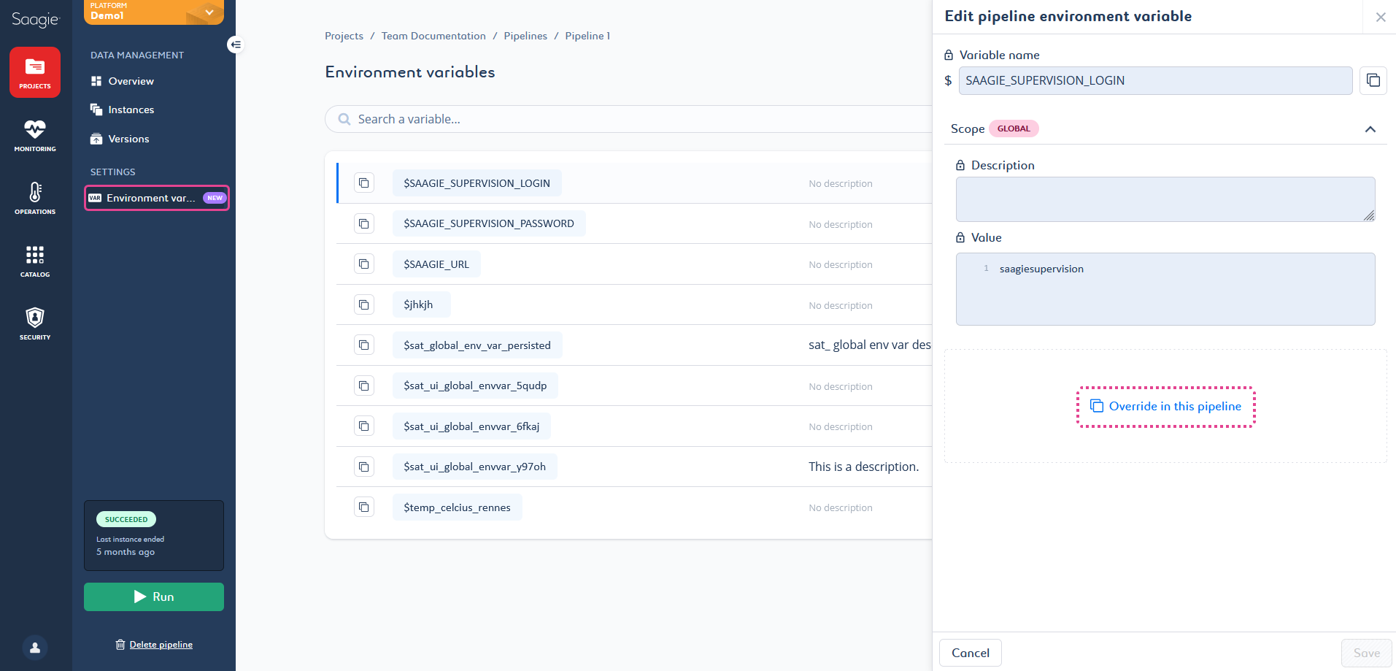This screenshot has height=671, width=1396.
Task: Select $temp_celcius_rennes variable
Action: (457, 507)
